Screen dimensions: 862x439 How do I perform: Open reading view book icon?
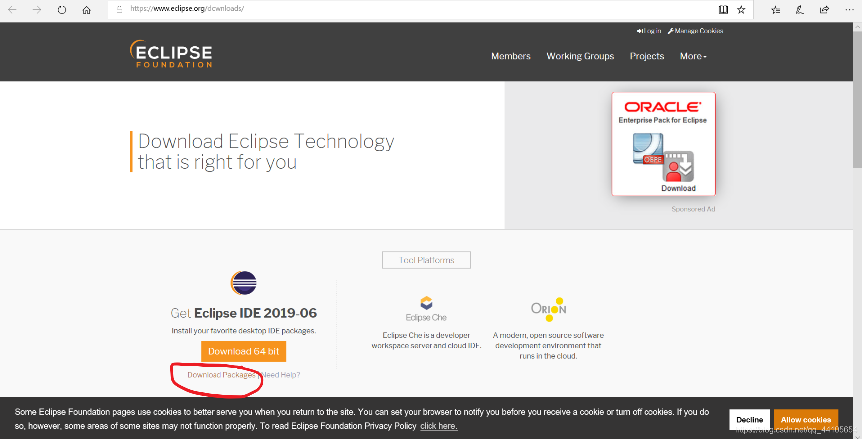tap(723, 10)
